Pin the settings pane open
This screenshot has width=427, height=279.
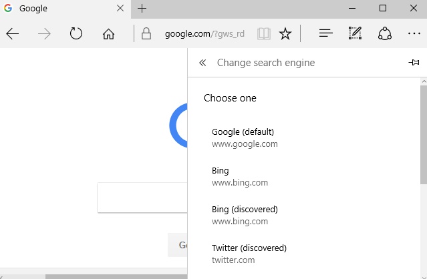tap(414, 63)
